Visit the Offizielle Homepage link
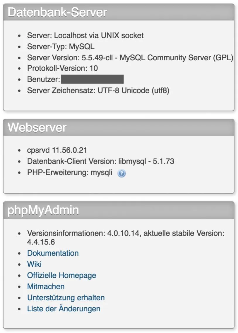 click(x=61, y=275)
